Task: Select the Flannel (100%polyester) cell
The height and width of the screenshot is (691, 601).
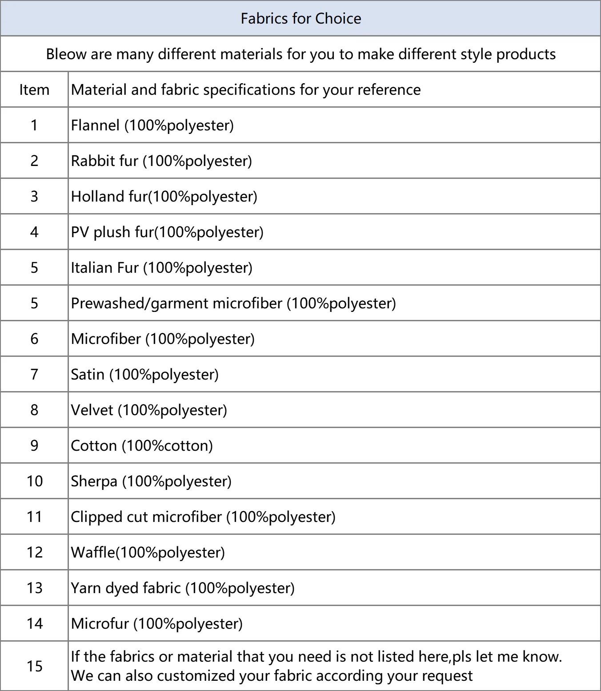Action: pos(152,125)
